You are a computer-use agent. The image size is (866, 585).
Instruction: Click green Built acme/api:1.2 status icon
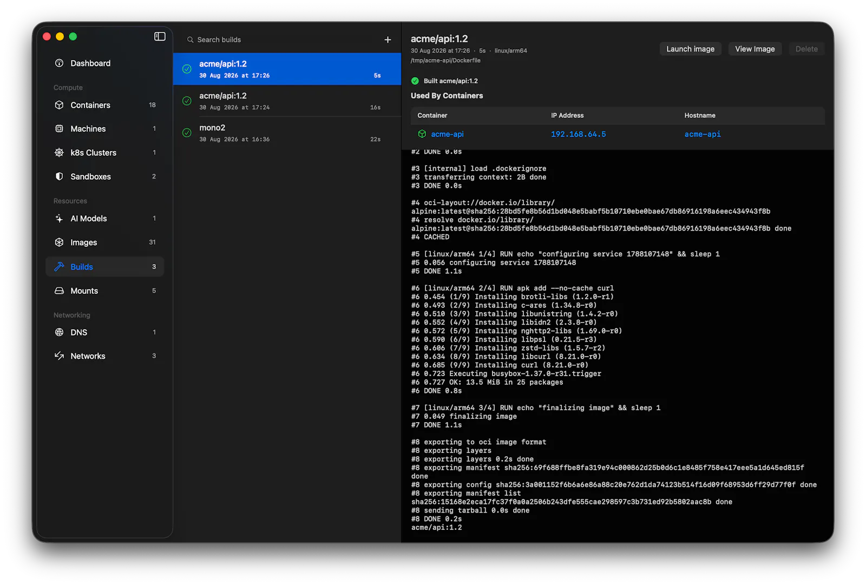[415, 81]
